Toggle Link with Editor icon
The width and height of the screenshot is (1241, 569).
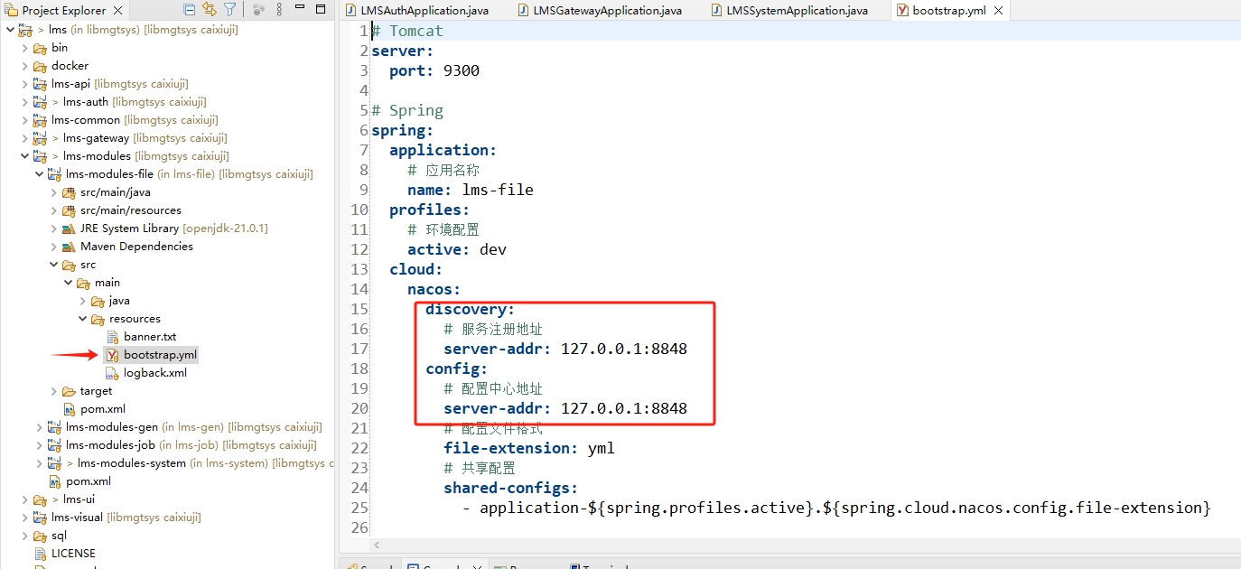210,10
